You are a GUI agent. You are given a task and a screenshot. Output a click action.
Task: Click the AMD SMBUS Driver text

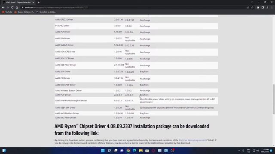(64, 45)
